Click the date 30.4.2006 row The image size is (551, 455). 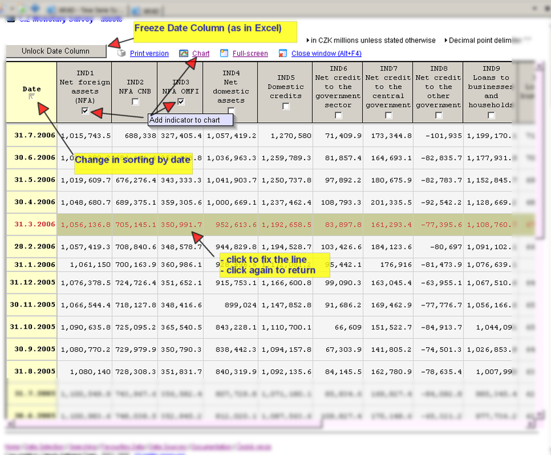[x=35, y=202]
